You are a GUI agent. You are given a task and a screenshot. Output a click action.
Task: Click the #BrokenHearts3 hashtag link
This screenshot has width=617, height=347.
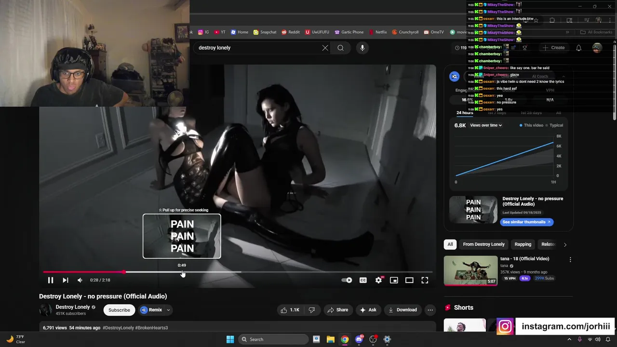pyautogui.click(x=151, y=328)
